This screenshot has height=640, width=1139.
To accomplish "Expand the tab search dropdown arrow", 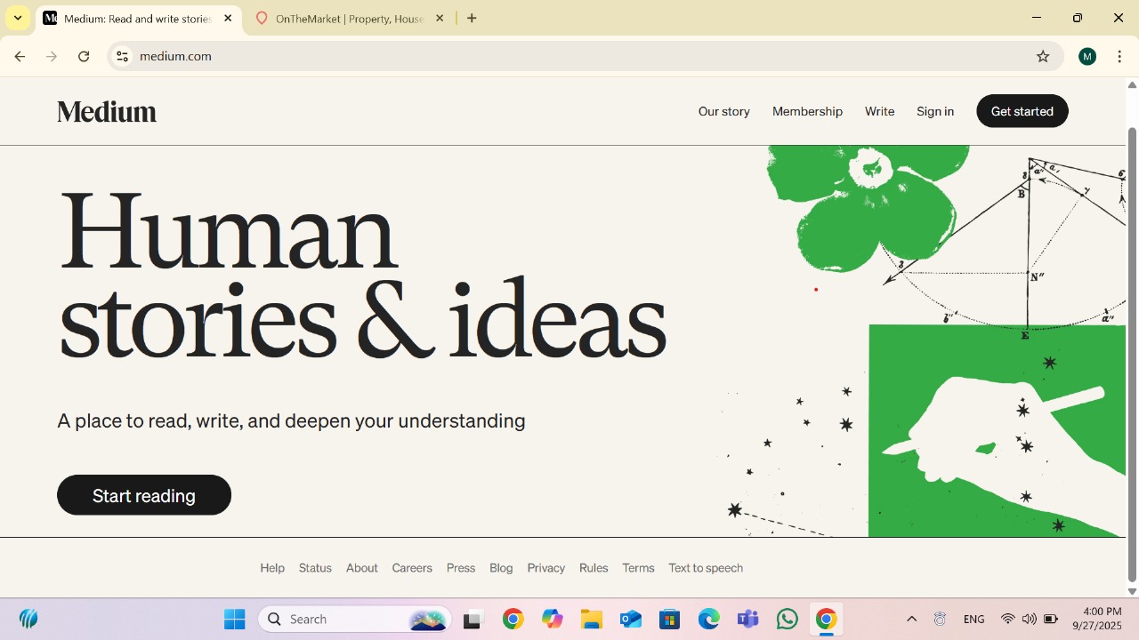I will tap(18, 18).
